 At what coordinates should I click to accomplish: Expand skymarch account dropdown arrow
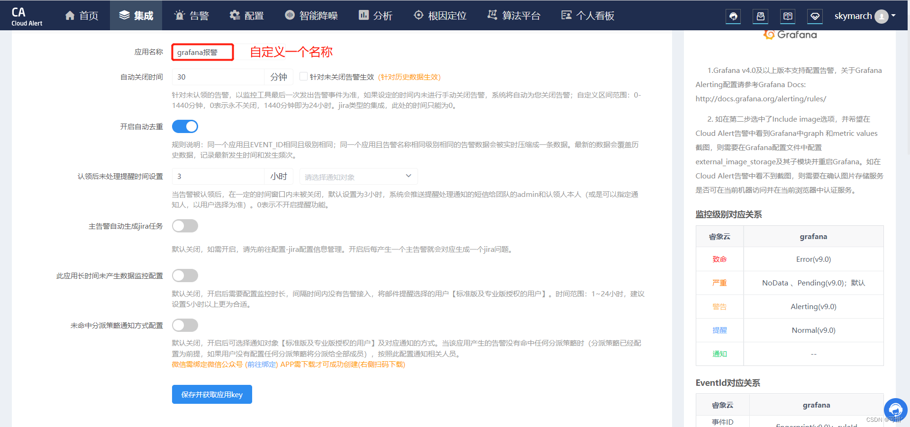coord(893,16)
